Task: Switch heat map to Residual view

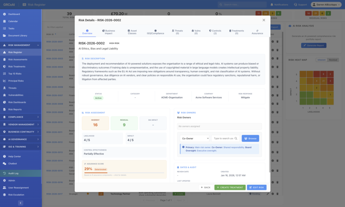Action: 333,60
